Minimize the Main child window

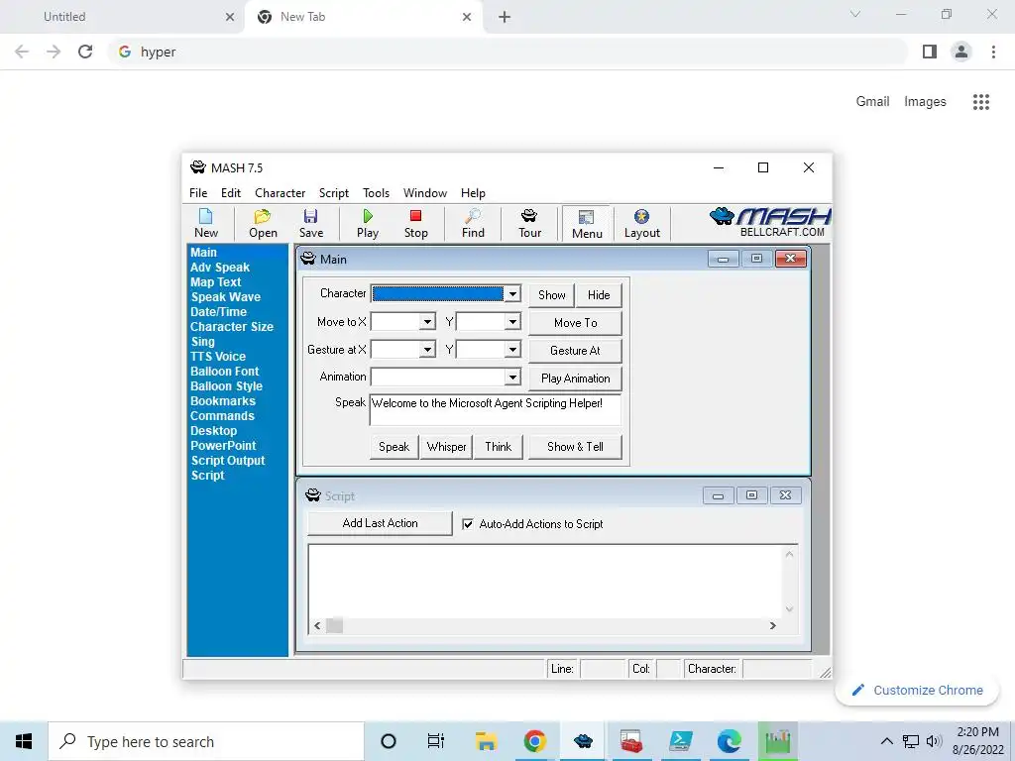(x=723, y=259)
